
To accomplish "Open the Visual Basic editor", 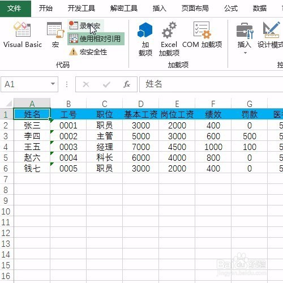I will [x=23, y=35].
